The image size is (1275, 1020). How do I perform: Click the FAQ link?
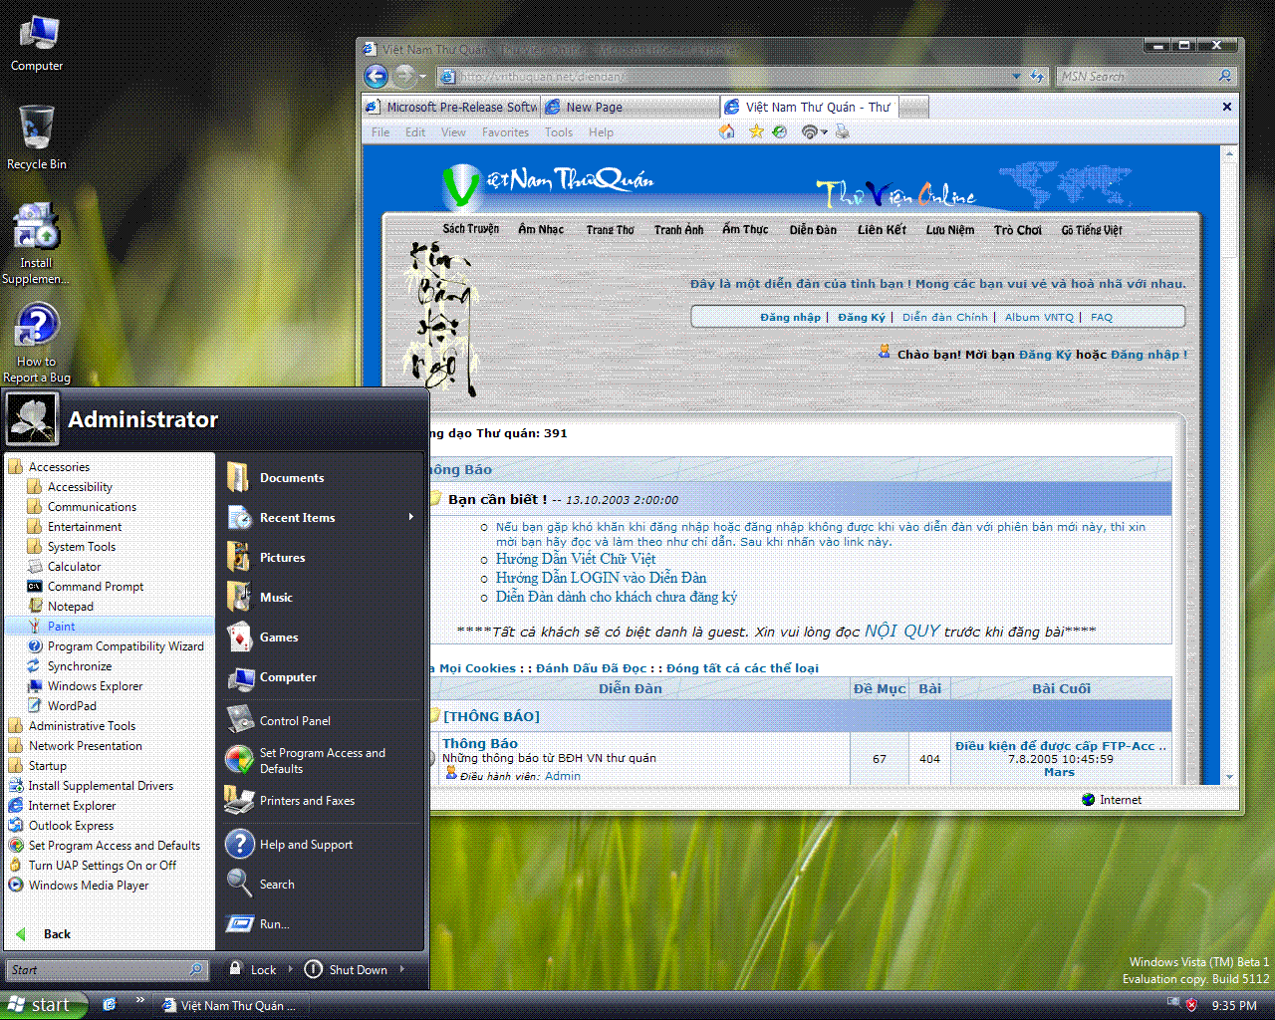pyautogui.click(x=1102, y=317)
